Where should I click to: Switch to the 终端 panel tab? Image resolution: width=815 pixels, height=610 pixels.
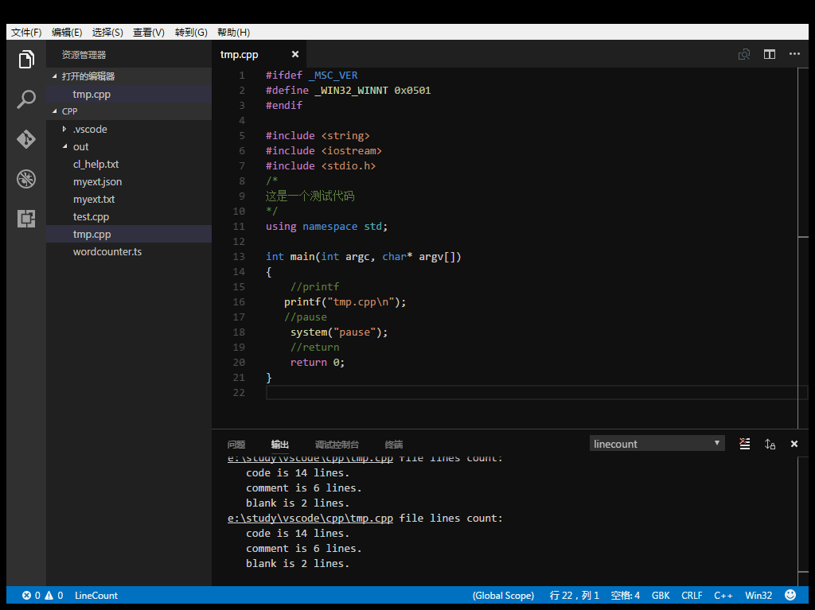(393, 445)
